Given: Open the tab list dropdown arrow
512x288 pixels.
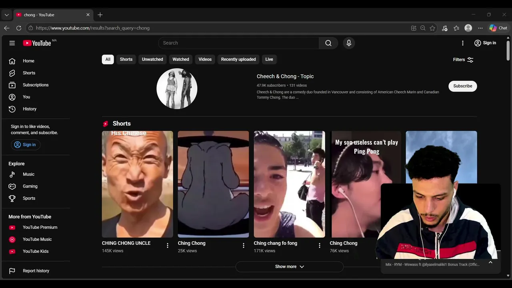Looking at the screenshot, I should point(6,15).
